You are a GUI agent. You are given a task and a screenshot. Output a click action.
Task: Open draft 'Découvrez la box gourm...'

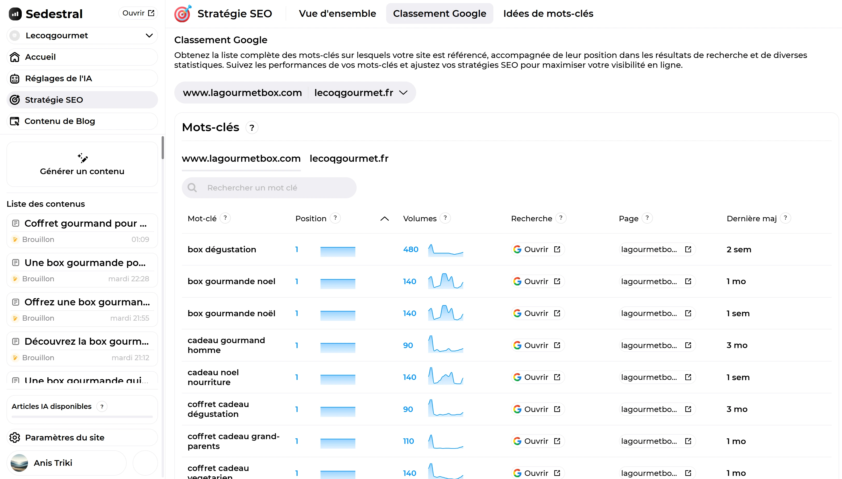click(82, 349)
